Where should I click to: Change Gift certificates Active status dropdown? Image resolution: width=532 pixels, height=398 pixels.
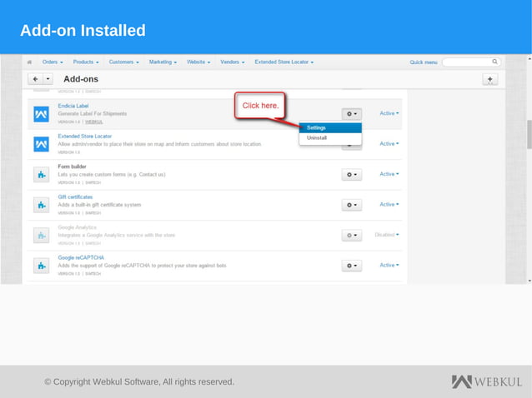pyautogui.click(x=389, y=204)
